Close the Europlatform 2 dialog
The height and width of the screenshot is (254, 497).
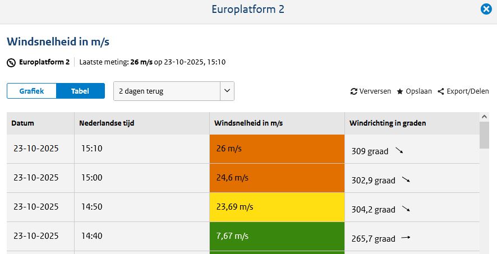(486, 9)
